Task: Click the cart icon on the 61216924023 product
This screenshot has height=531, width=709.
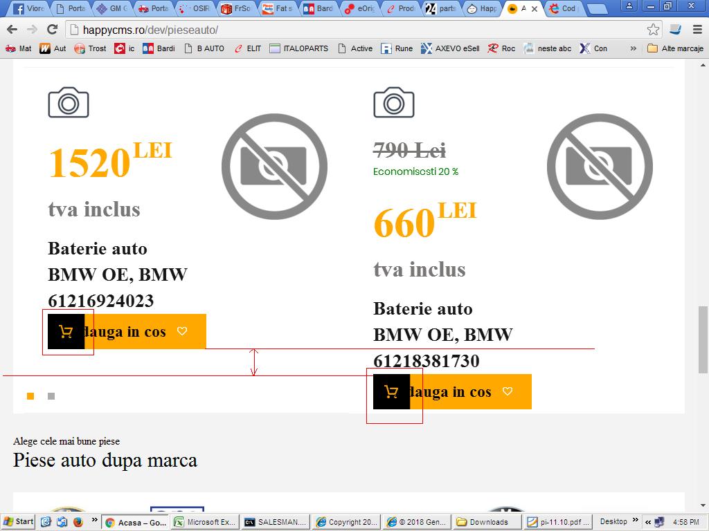Action: 66,332
